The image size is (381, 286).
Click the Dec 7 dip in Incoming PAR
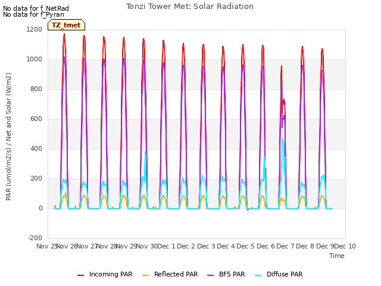[x=283, y=102]
